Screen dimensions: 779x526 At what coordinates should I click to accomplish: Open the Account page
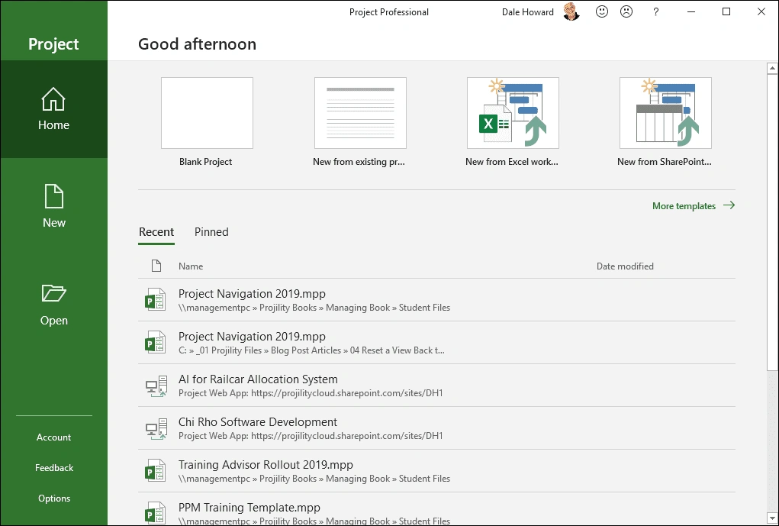53,437
